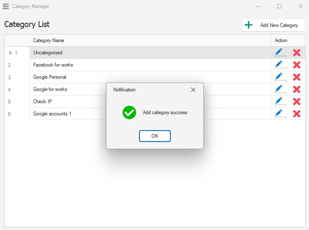The width and height of the screenshot is (309, 230).
Task: Edit the Google Personal category
Action: click(x=279, y=77)
